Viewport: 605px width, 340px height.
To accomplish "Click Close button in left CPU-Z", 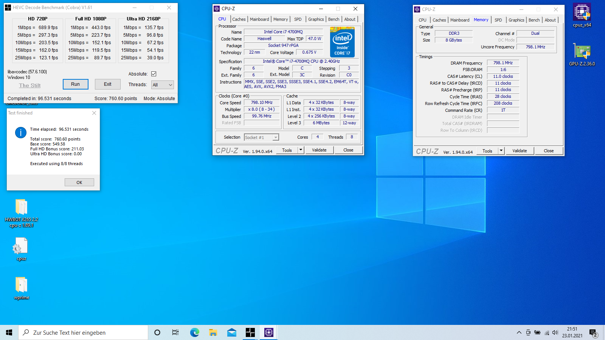I will [x=348, y=150].
